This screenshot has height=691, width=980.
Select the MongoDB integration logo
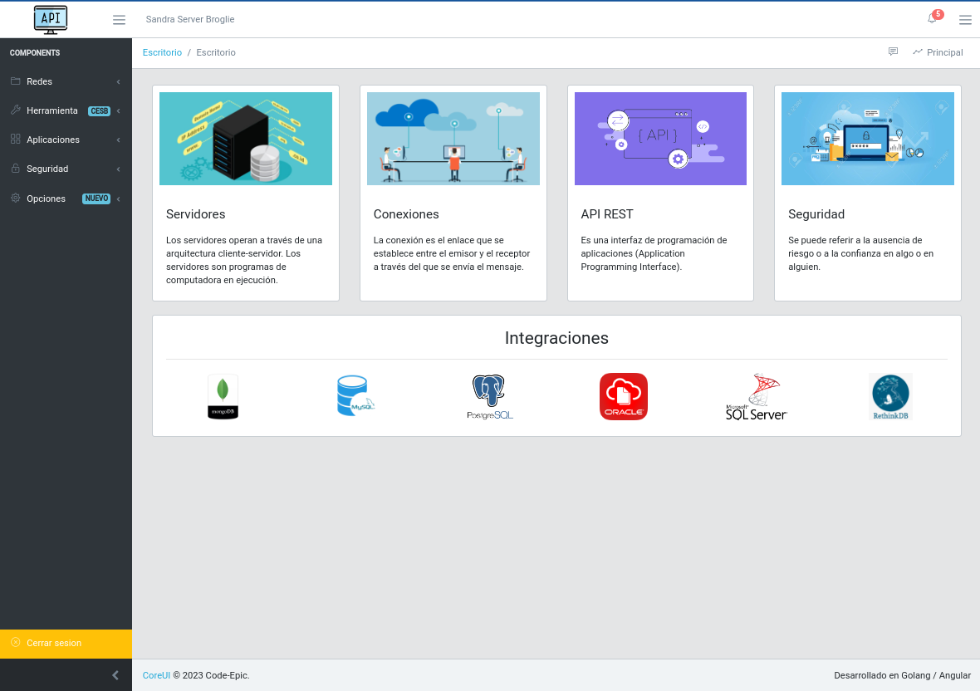[x=223, y=397]
